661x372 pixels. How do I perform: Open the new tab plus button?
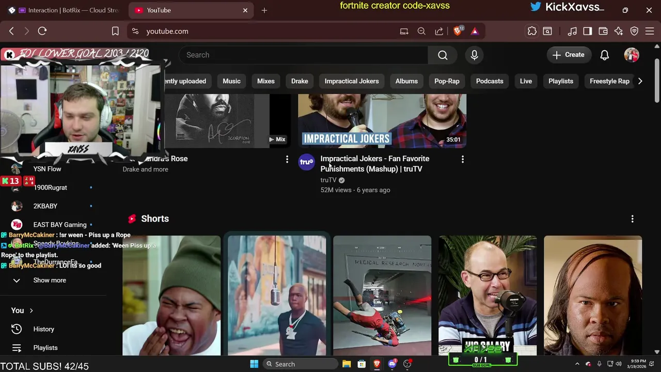coord(264,10)
